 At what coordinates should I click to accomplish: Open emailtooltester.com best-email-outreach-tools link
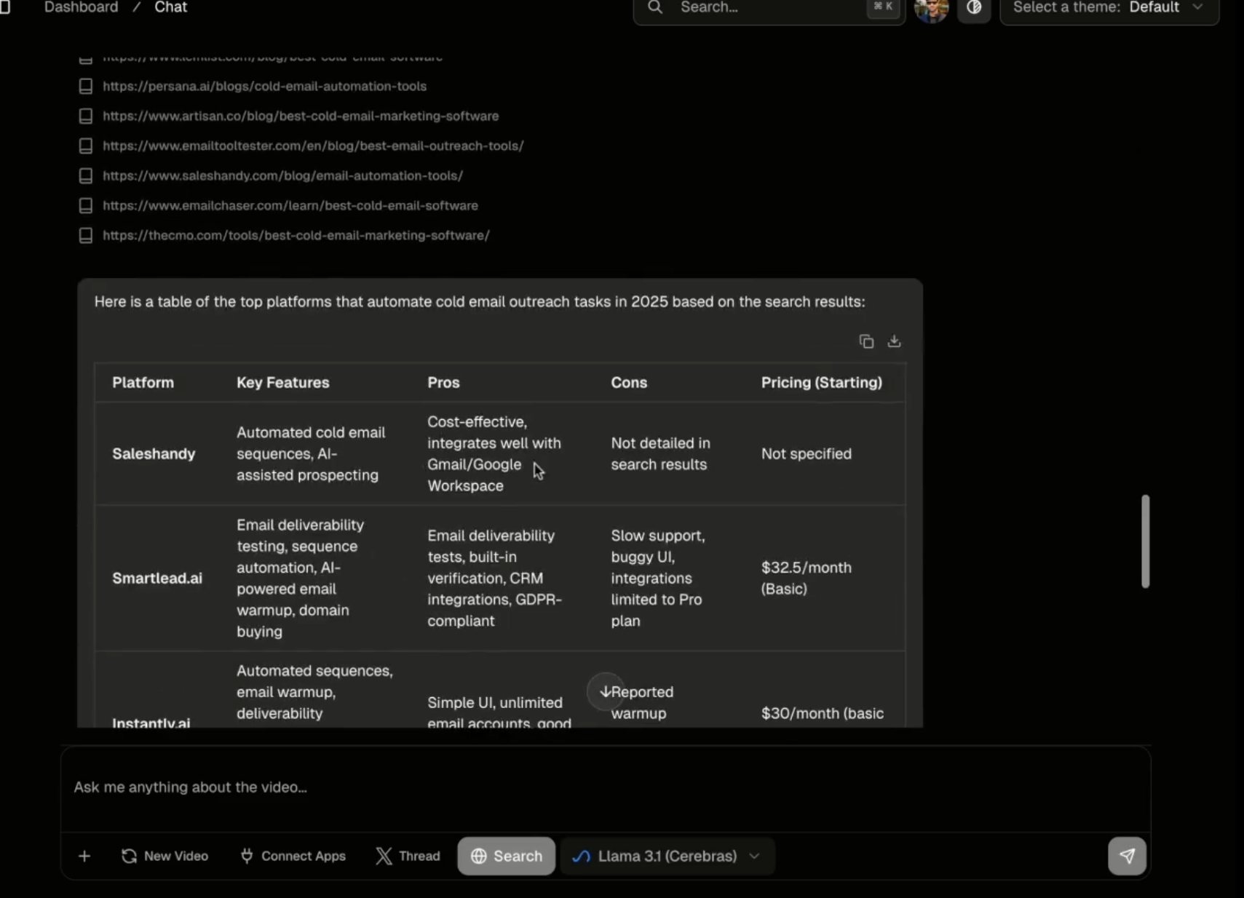[x=313, y=146]
